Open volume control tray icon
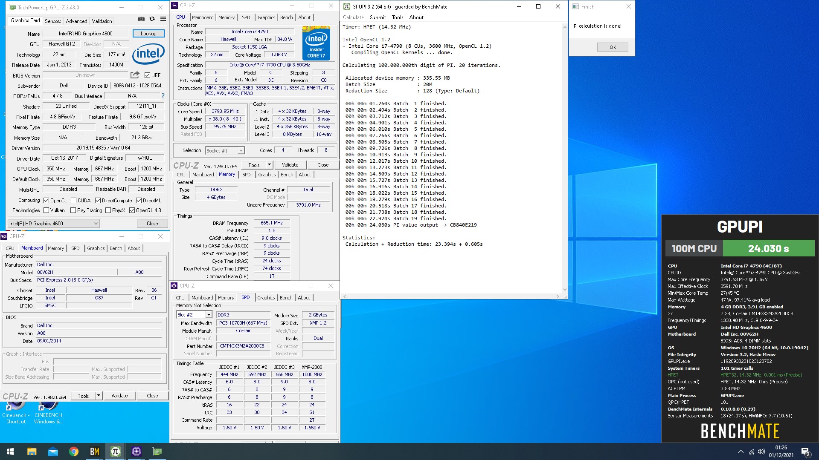 (761, 451)
